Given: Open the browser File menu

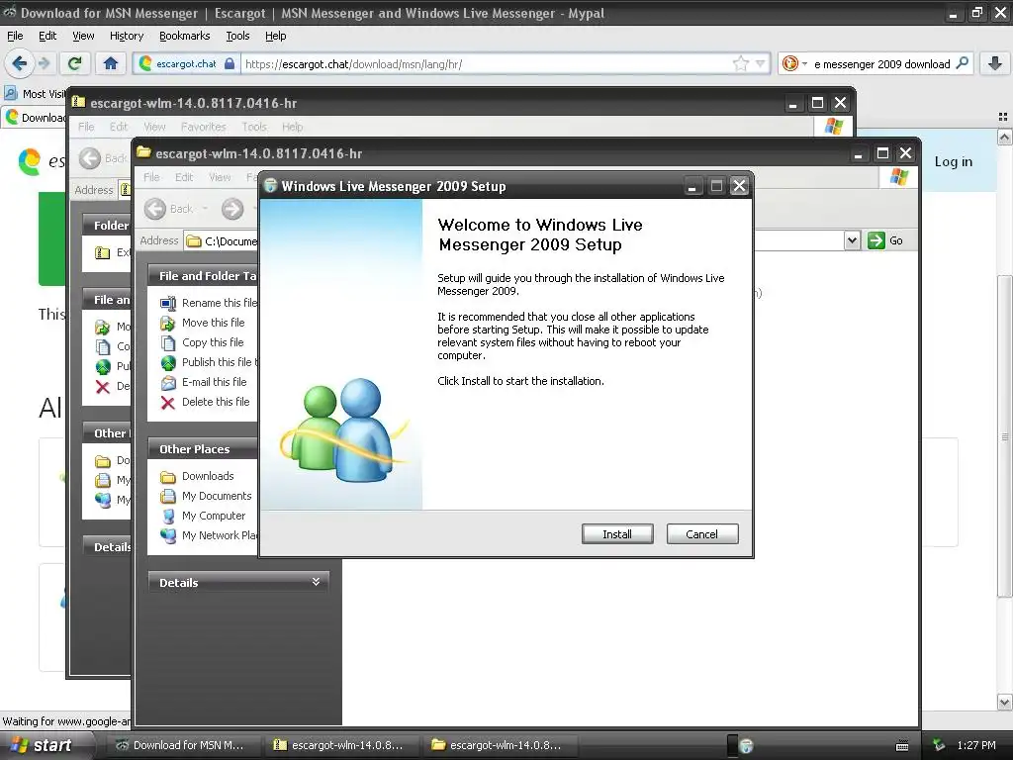Looking at the screenshot, I should coord(15,36).
